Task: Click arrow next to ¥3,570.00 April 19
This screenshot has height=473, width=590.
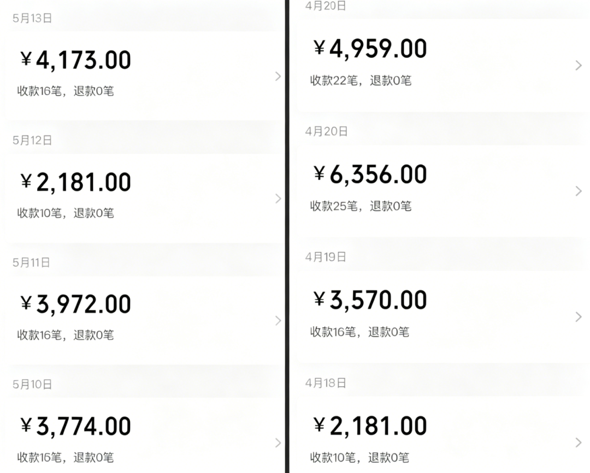Action: 579,317
